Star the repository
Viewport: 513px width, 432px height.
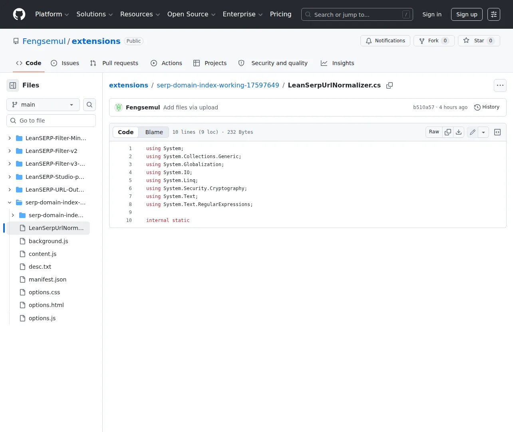[x=479, y=41]
